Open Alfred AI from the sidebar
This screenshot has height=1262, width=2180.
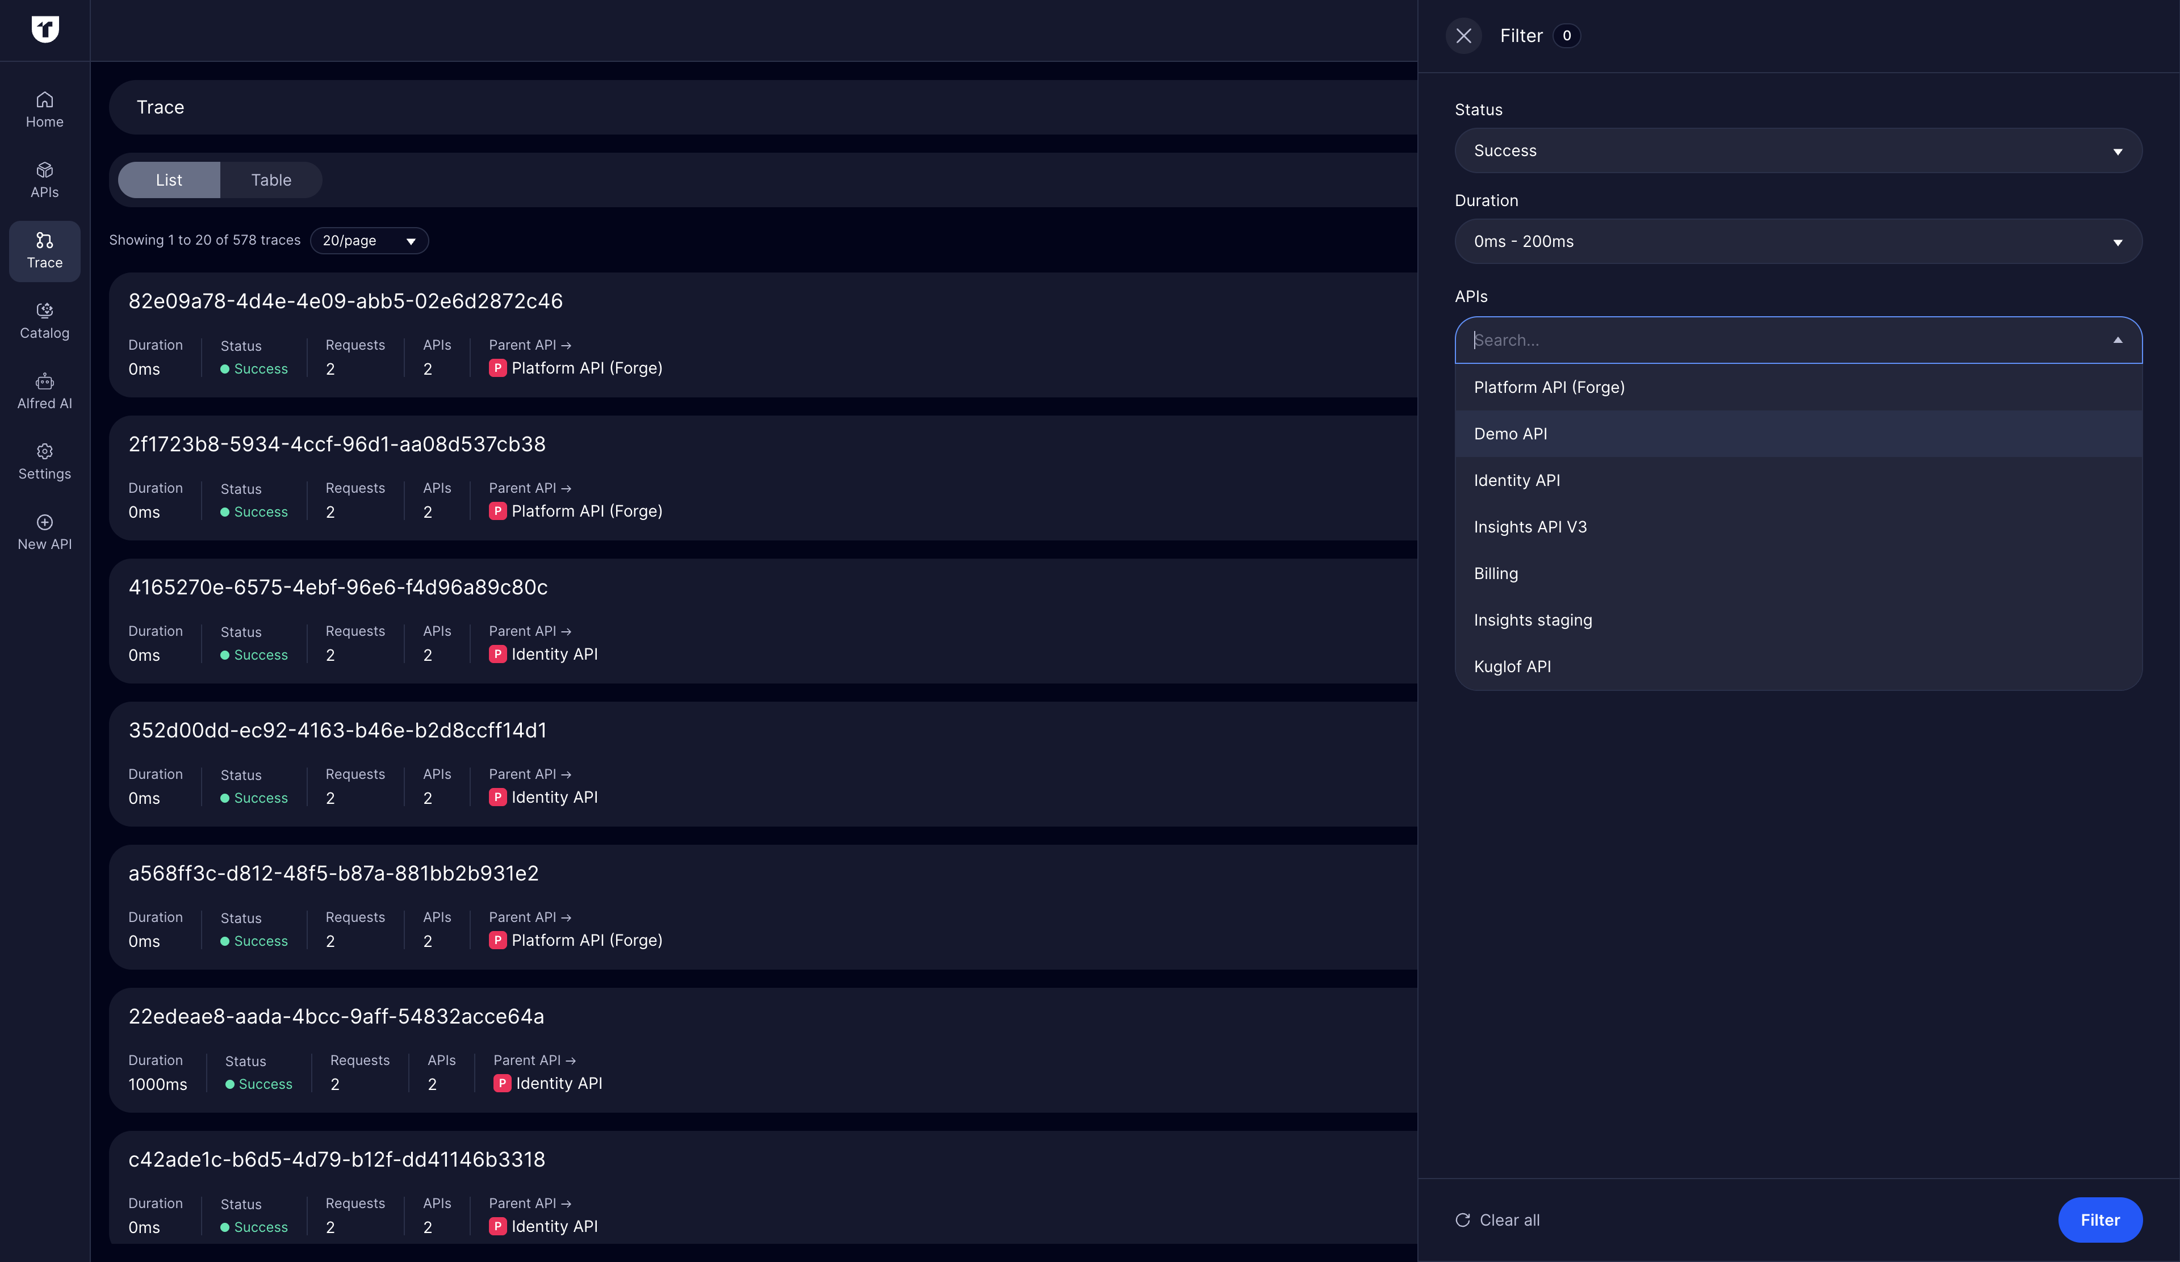tap(44, 391)
